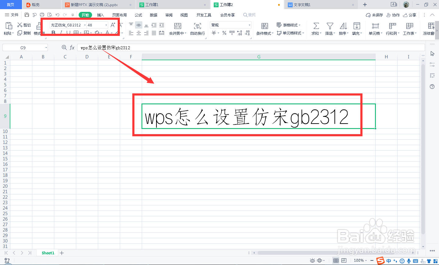Redo the last undone action

pyautogui.click(x=65, y=15)
